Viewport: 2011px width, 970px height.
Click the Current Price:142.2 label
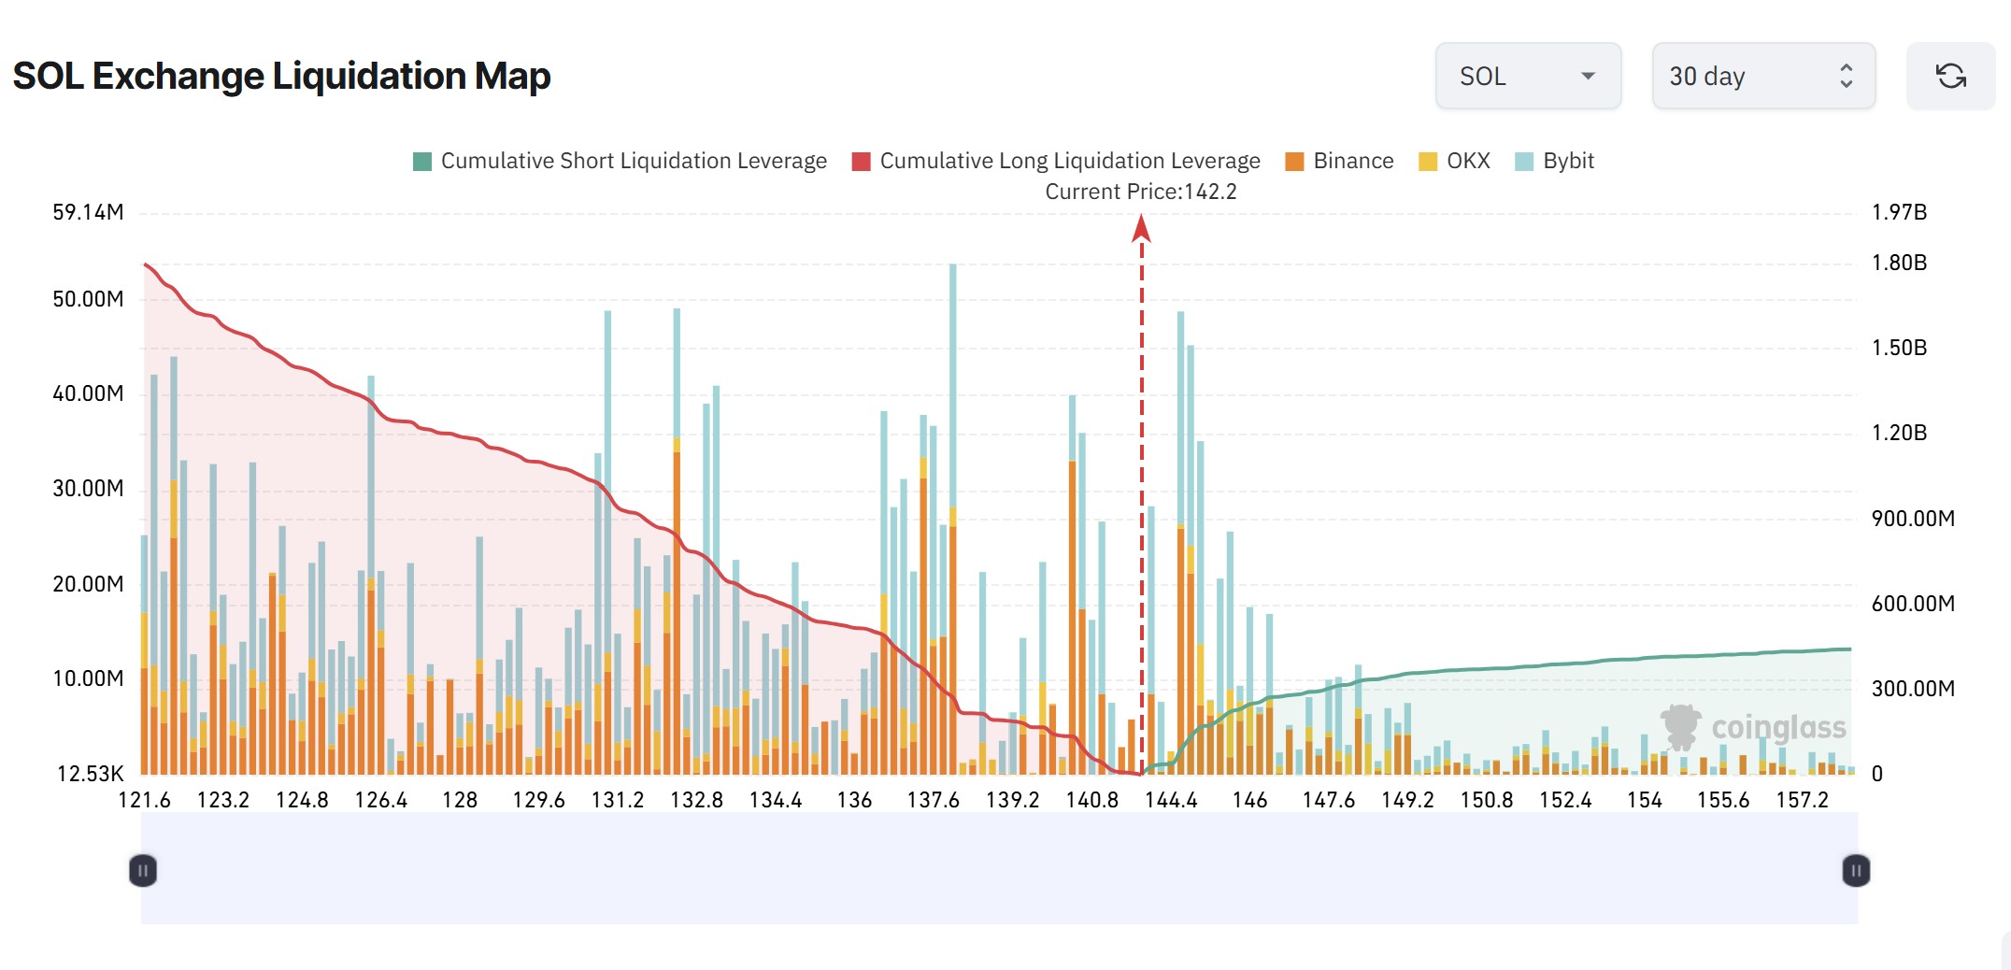click(1142, 192)
